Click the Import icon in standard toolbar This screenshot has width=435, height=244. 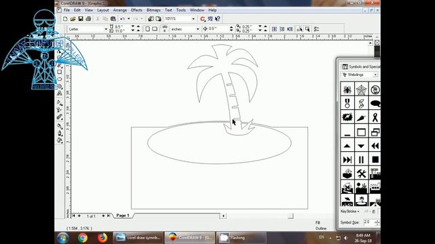tap(151, 19)
